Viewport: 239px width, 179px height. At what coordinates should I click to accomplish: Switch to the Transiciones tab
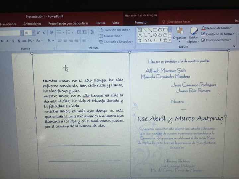(8, 24)
